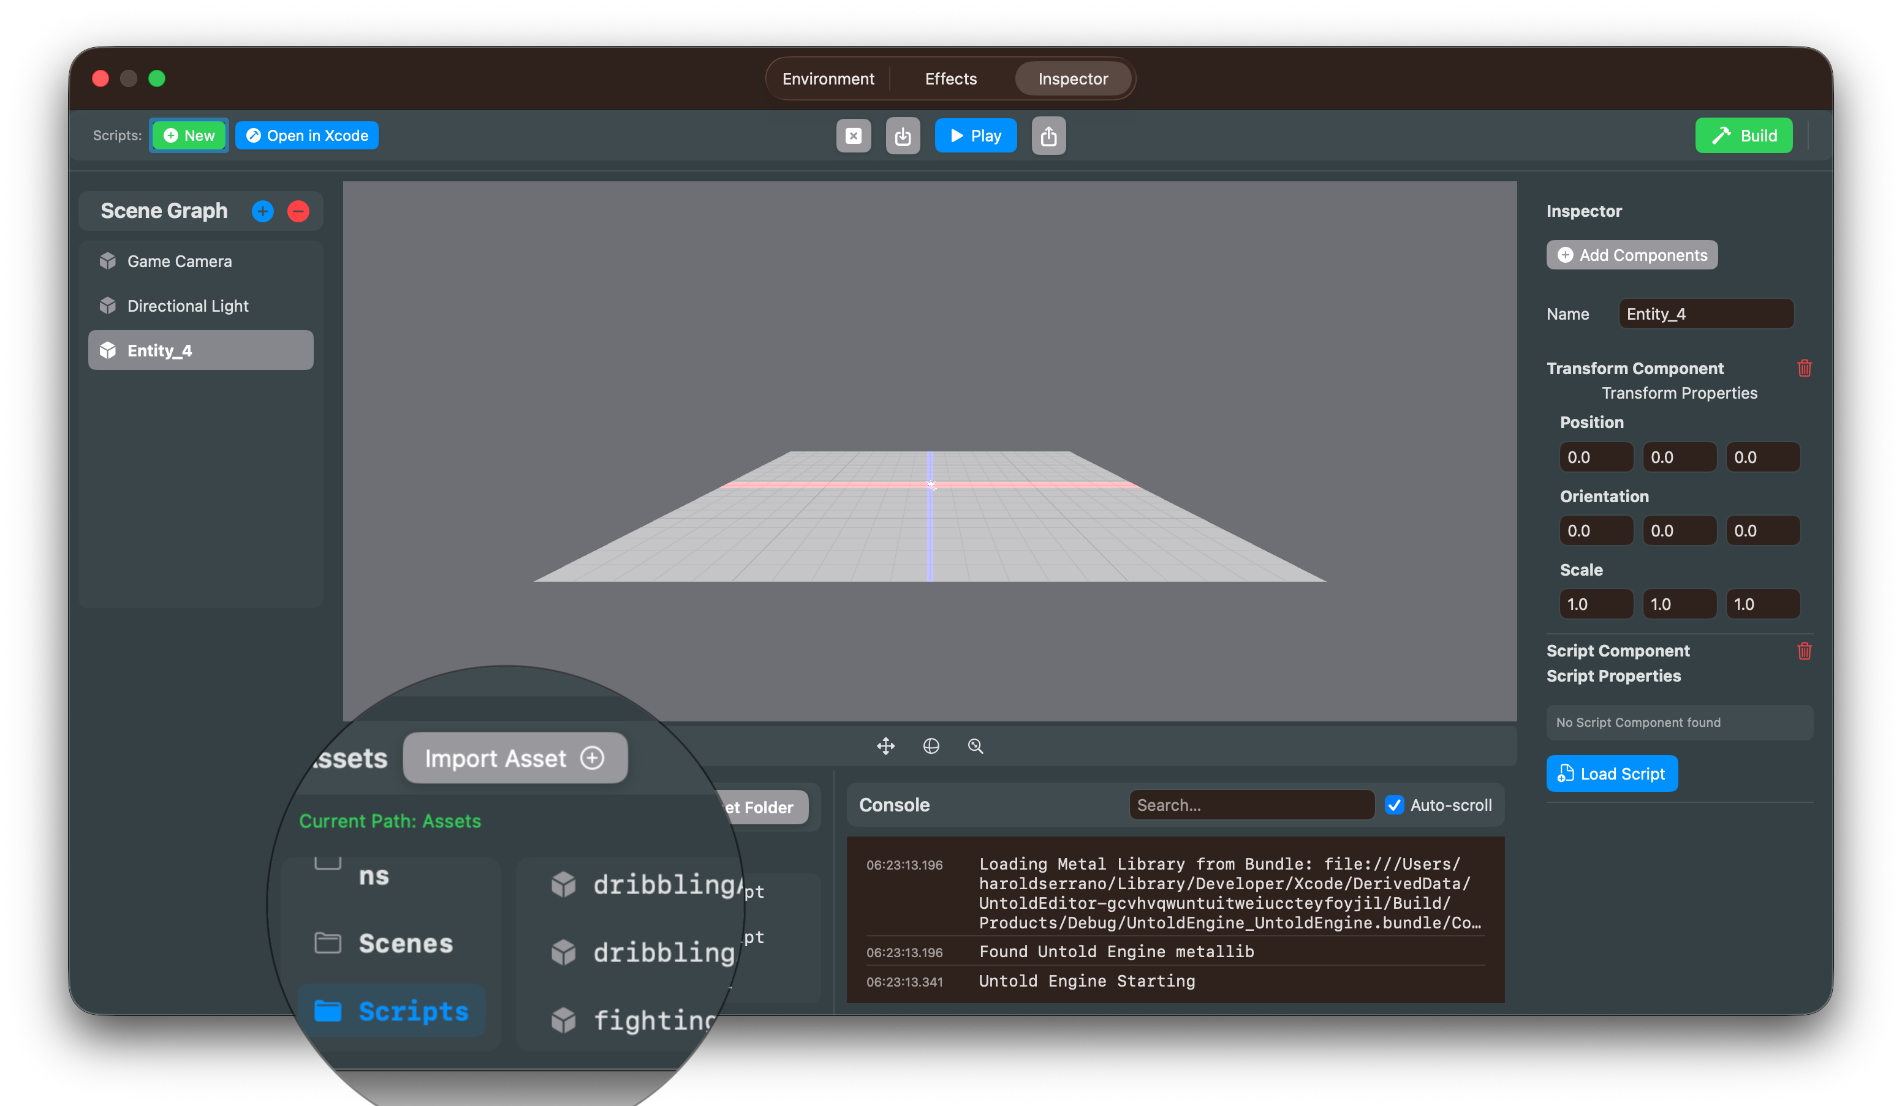Select the Zoom magnifier tool below the viewport
This screenshot has width=1902, height=1106.
coord(975,745)
